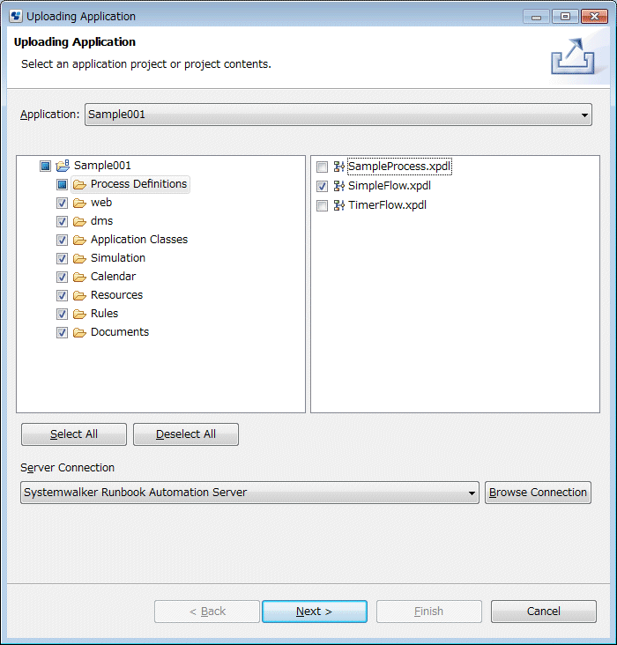The height and width of the screenshot is (645, 617).
Task: Click the TimerFlow.xpdl process file icon
Action: coord(338,205)
